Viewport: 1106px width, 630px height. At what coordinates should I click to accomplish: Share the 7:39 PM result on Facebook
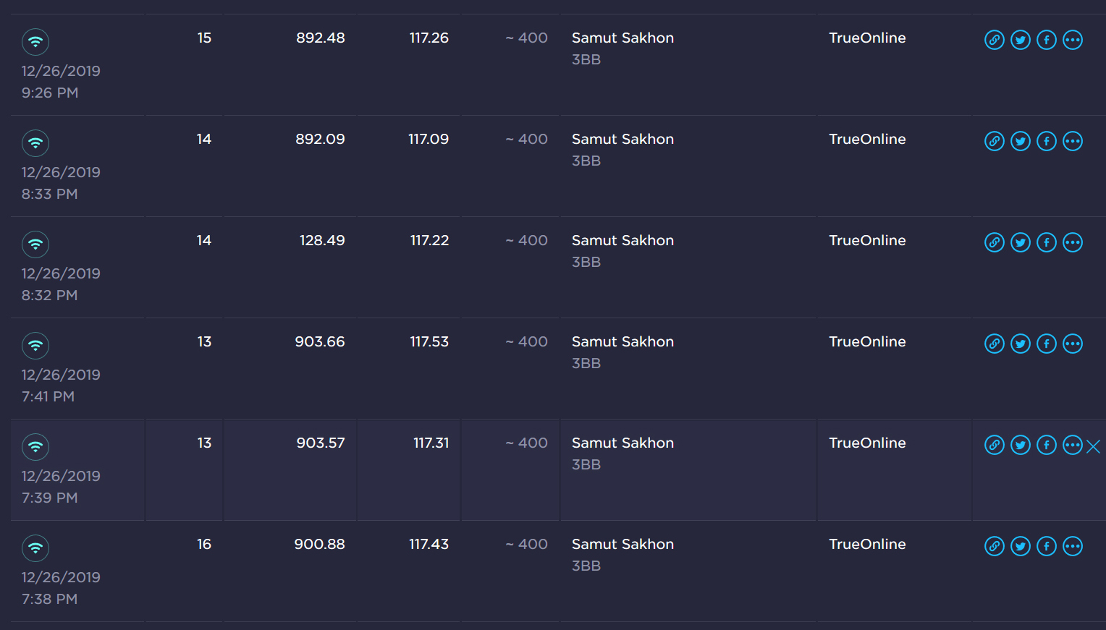click(1047, 445)
